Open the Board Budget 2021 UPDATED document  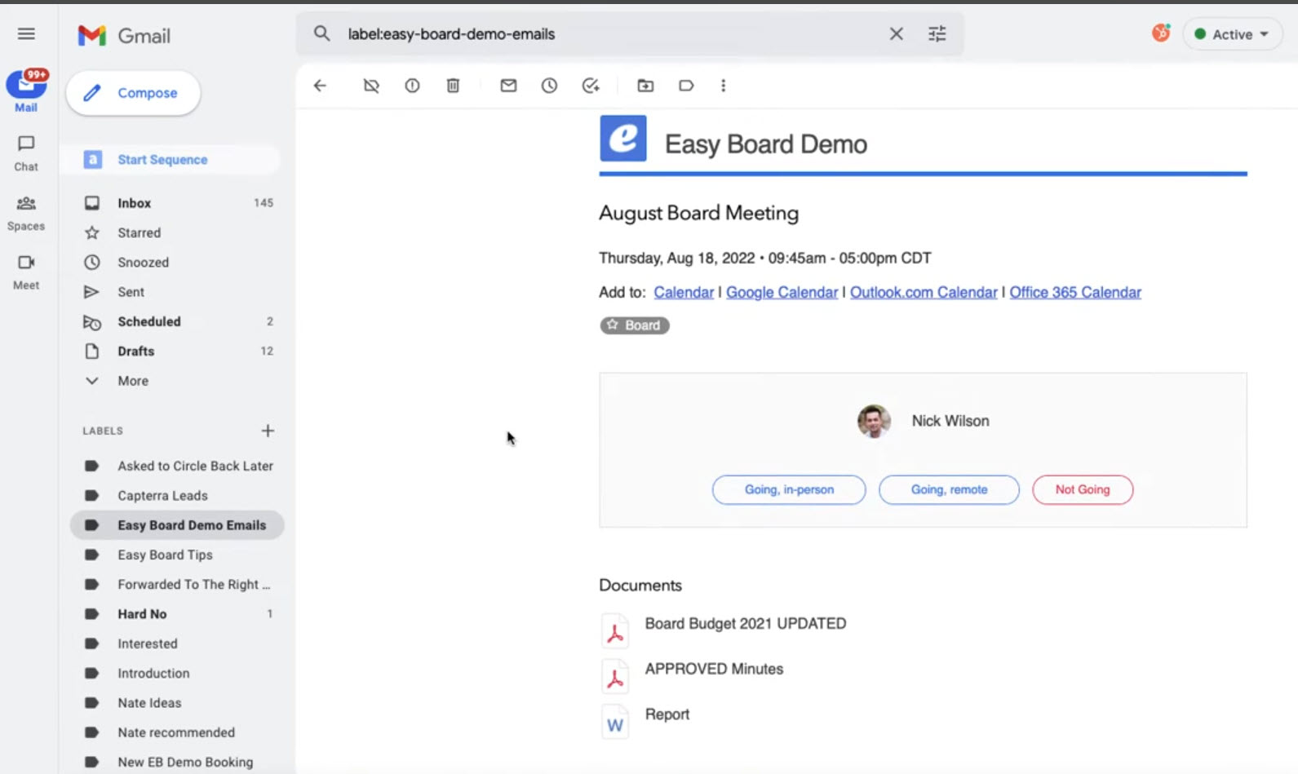(x=746, y=624)
